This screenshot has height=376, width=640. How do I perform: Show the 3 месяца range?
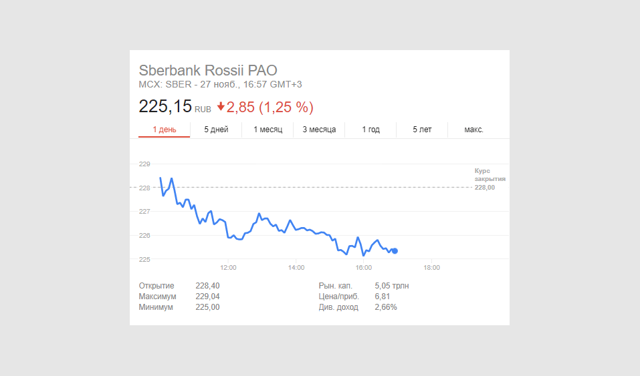(x=319, y=130)
